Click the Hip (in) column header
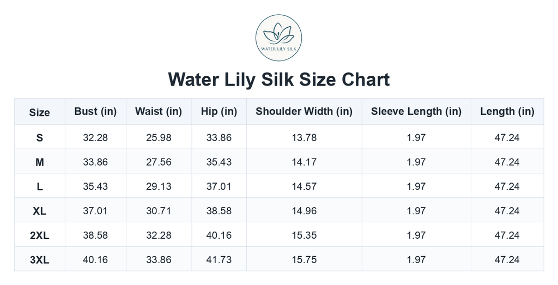Image resolution: width=558 pixels, height=285 pixels. pyautogui.click(x=219, y=111)
